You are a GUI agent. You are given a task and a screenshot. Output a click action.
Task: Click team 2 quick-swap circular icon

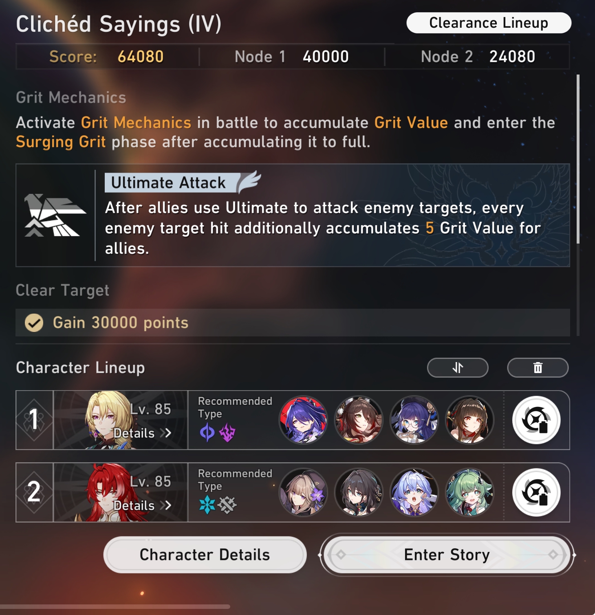tap(536, 492)
